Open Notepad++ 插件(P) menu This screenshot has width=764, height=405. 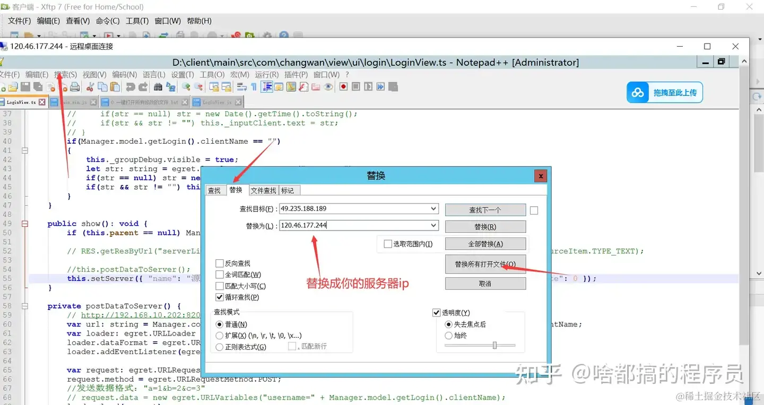pyautogui.click(x=296, y=75)
